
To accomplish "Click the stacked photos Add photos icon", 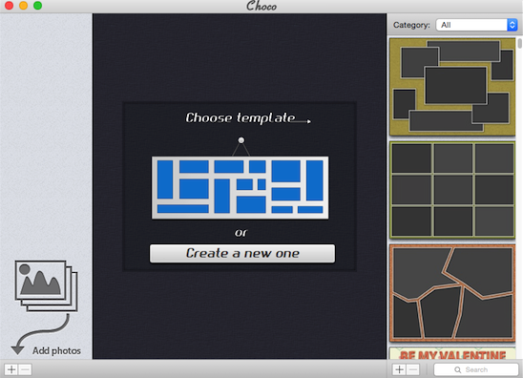I will click(x=46, y=286).
